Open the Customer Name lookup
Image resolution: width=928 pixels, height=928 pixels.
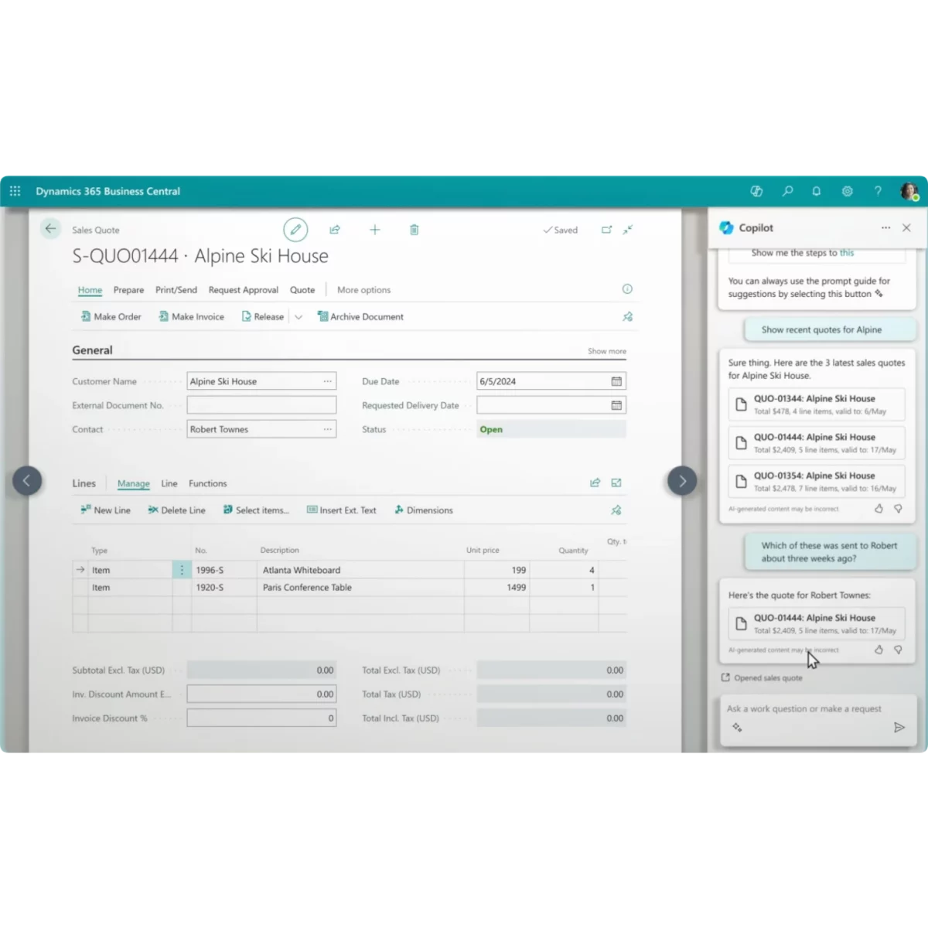[x=328, y=381]
